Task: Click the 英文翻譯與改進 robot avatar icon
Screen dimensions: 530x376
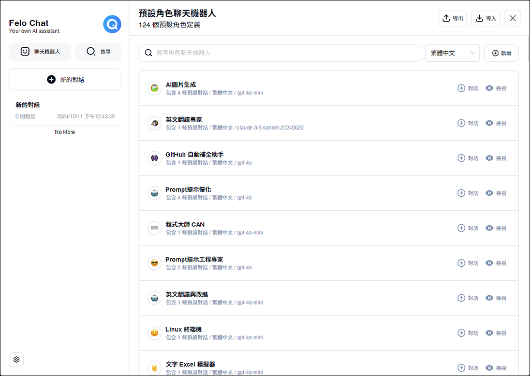Action: (154, 298)
